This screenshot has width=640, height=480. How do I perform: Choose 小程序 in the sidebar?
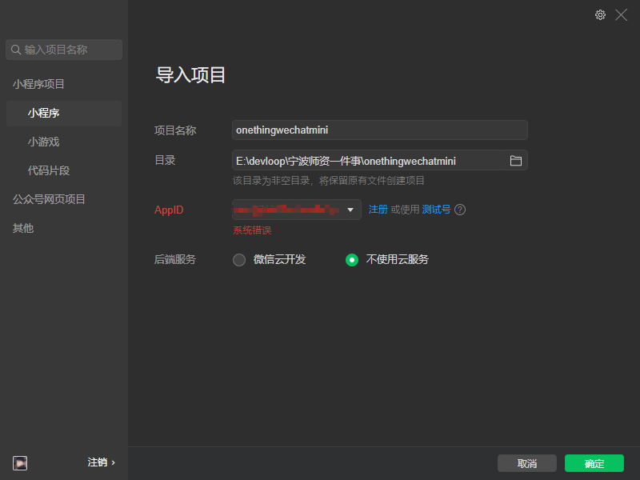pos(64,113)
